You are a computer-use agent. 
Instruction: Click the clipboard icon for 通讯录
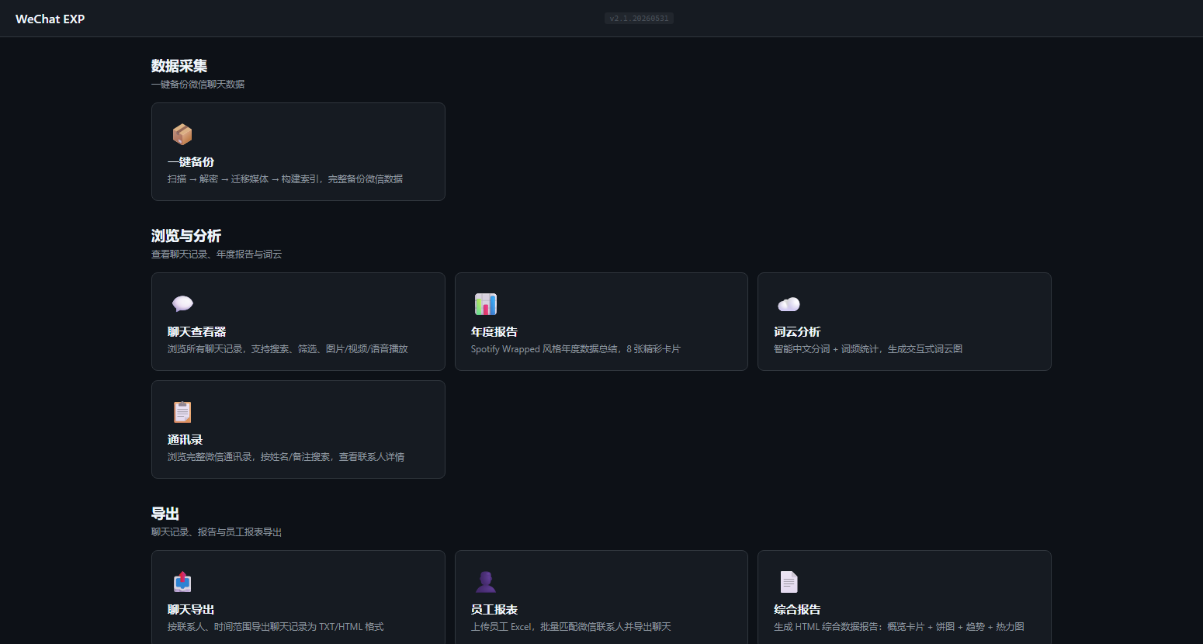[182, 412]
